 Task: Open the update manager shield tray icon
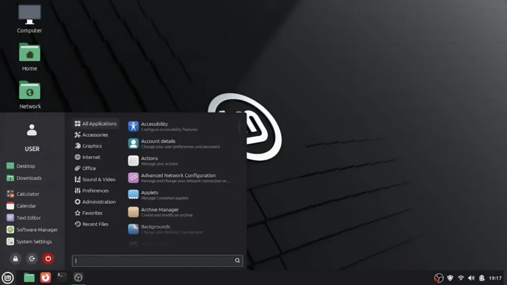click(450, 278)
